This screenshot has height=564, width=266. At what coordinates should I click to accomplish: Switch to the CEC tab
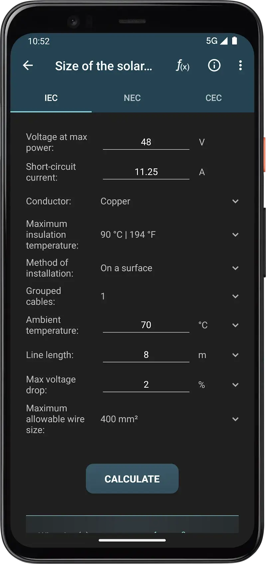pos(213,98)
